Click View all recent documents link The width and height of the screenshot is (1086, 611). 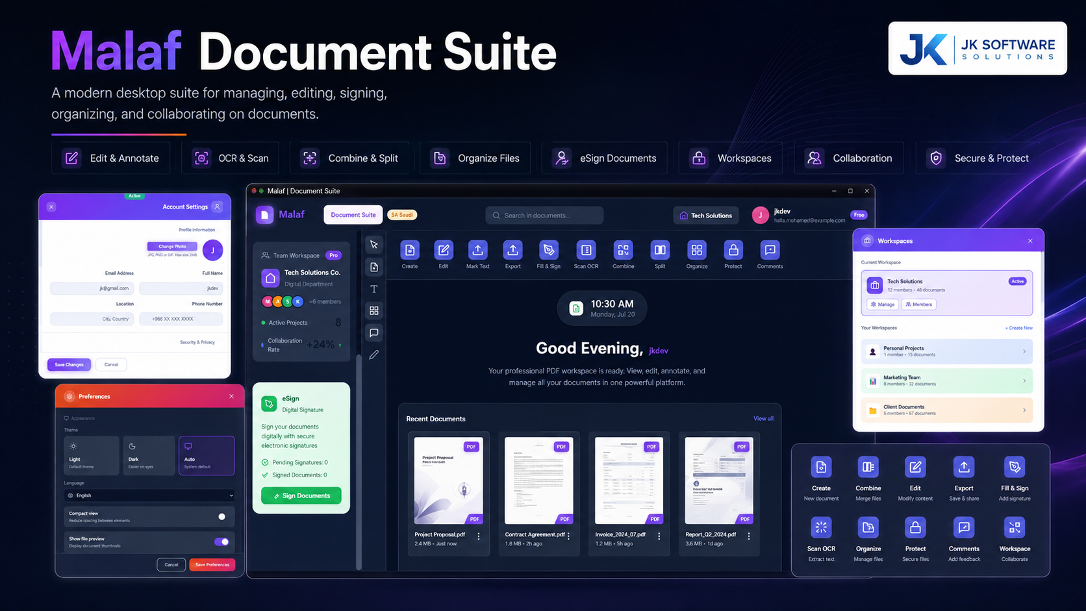(x=763, y=419)
